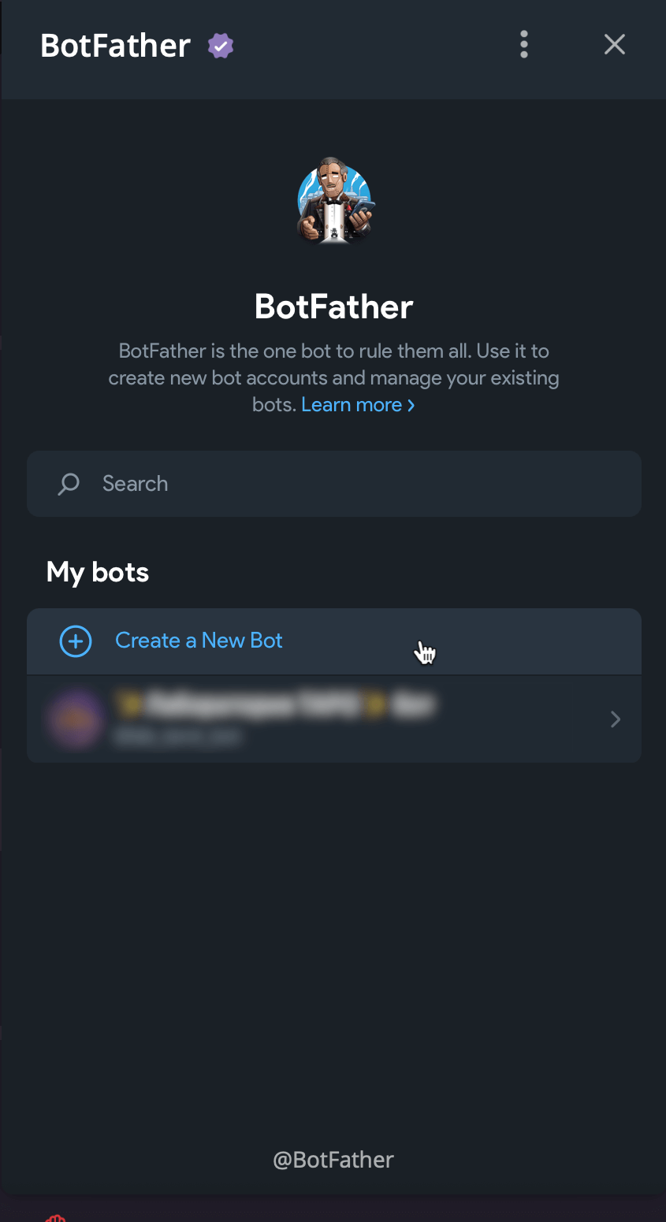Expand the existing bot via its chevron
Image resolution: width=666 pixels, height=1222 pixels.
tap(616, 719)
